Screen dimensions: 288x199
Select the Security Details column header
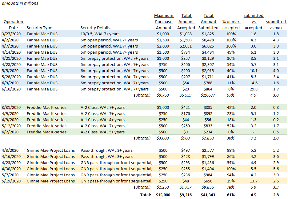click(x=95, y=28)
